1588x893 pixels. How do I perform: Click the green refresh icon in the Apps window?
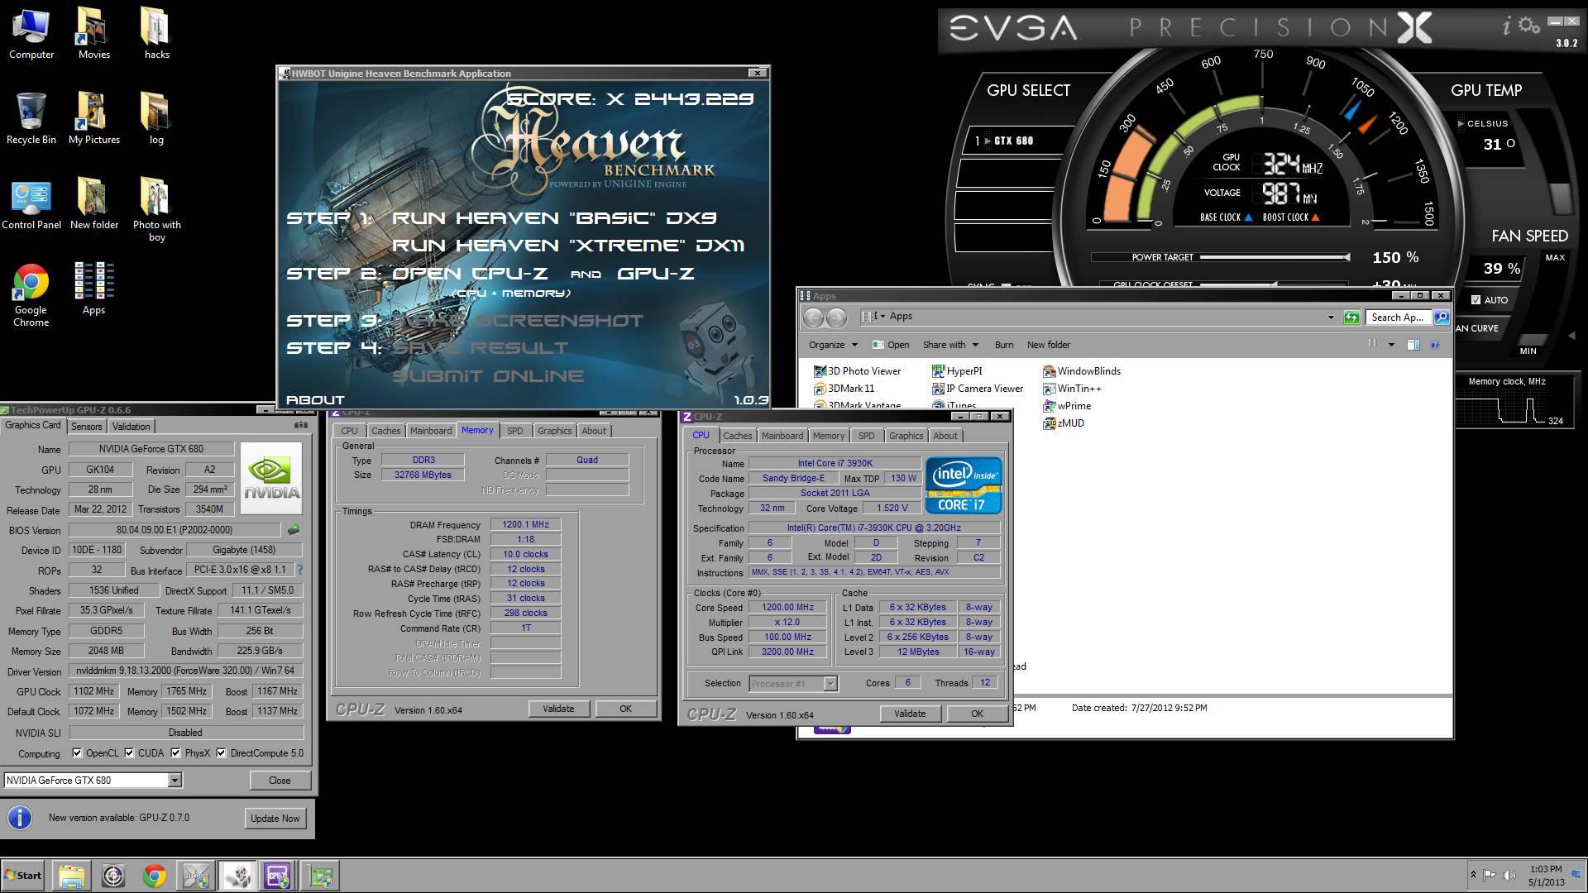click(x=1351, y=317)
